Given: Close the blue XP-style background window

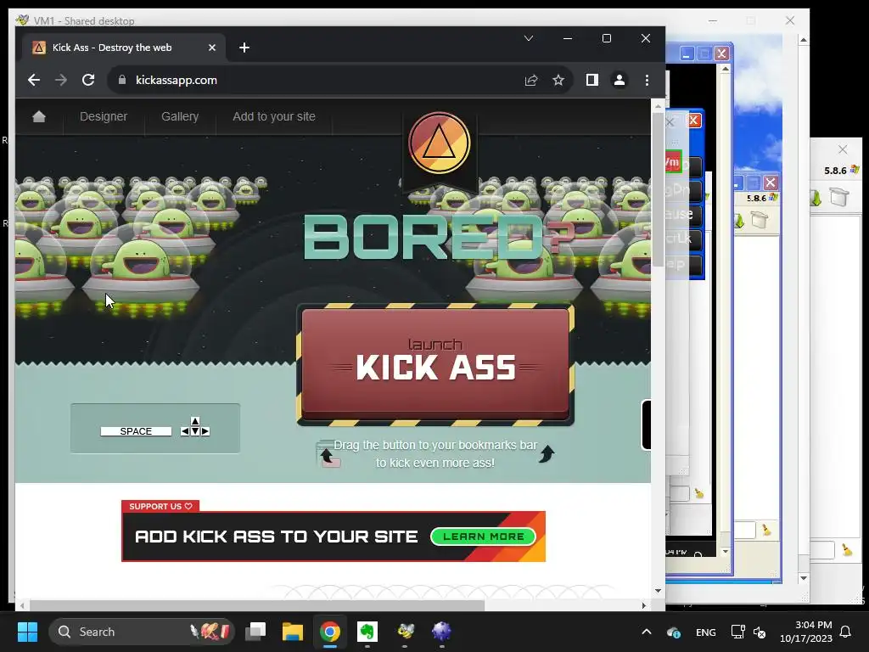Looking at the screenshot, I should click(x=721, y=53).
